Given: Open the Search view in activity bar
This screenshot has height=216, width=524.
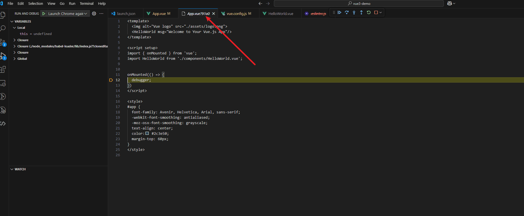Looking at the screenshot, I should [3, 28].
